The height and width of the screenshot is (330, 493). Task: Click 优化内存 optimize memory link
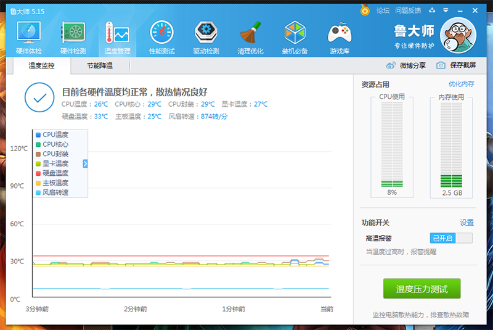pos(461,84)
